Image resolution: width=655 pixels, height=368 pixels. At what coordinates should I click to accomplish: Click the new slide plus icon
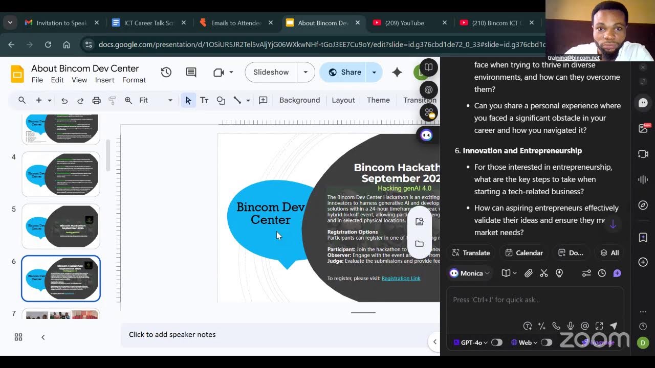38,100
